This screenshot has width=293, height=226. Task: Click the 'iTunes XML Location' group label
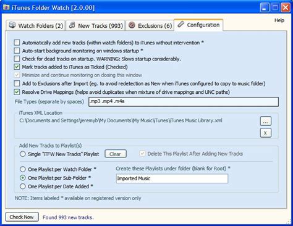tap(40, 113)
